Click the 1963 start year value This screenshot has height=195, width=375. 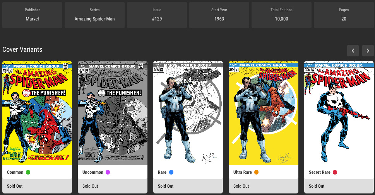click(x=219, y=19)
